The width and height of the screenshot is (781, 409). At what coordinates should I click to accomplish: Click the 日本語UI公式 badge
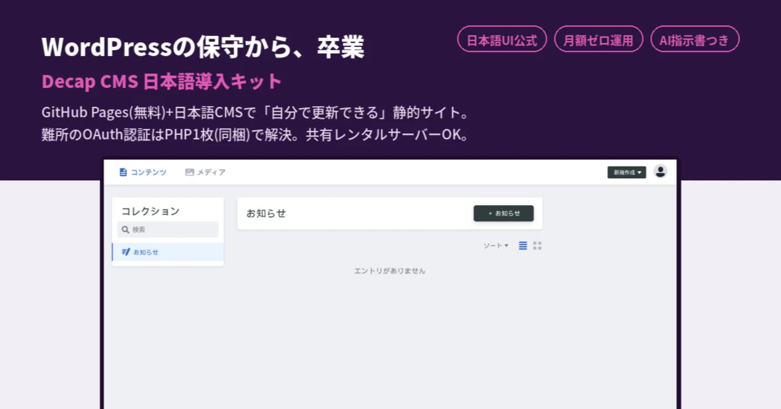pyautogui.click(x=502, y=39)
